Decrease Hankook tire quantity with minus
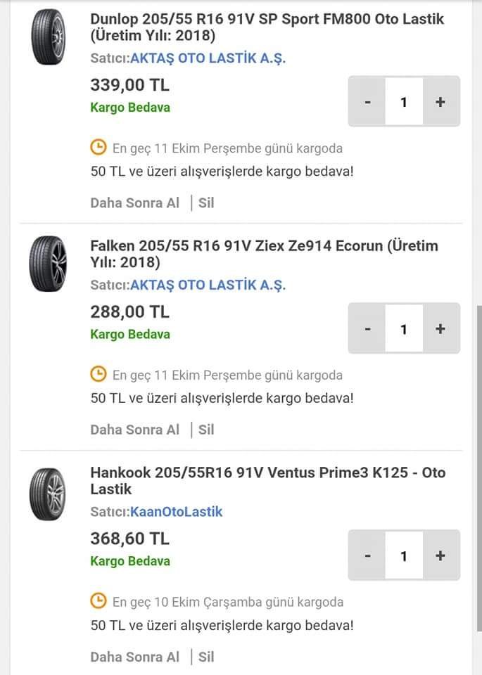 pos(367,555)
